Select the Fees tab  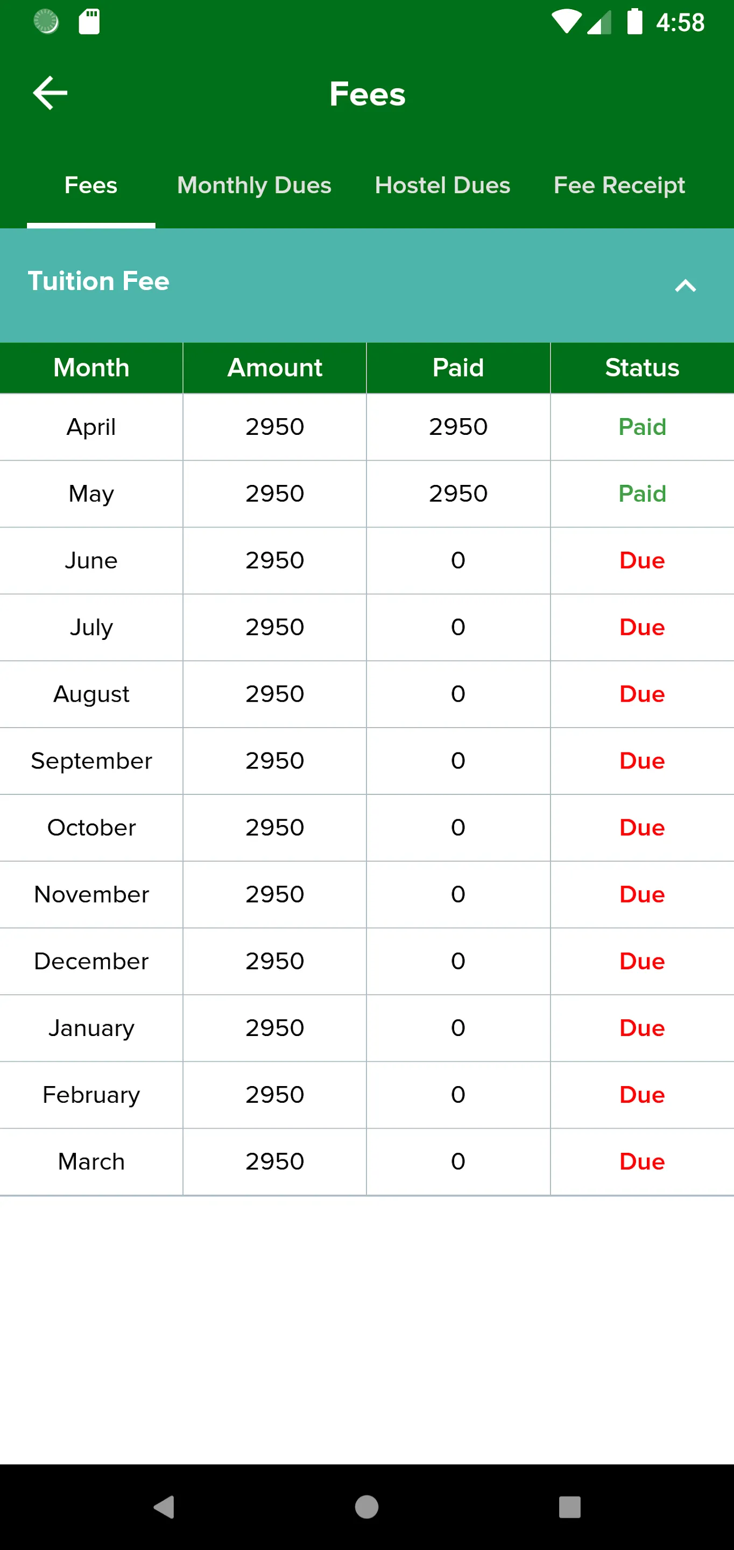click(91, 185)
